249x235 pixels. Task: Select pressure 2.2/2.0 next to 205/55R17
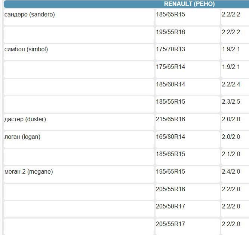[235, 227]
